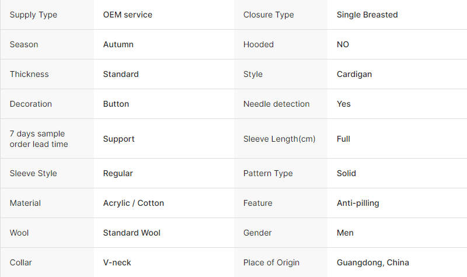Select the Support value text
Viewport: 467px width, 277px height.
[x=119, y=139]
